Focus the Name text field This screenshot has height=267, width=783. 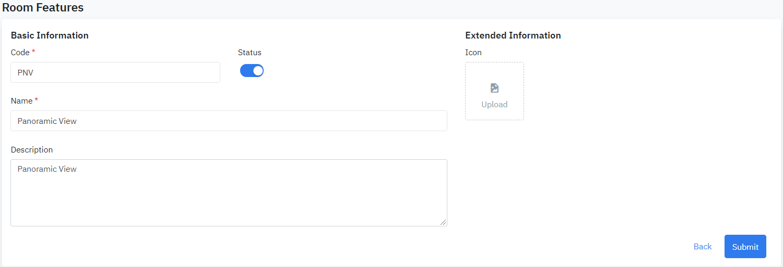(229, 121)
